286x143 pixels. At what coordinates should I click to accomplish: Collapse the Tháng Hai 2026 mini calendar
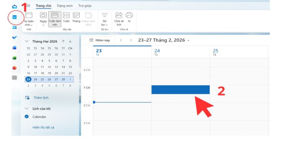(27, 41)
